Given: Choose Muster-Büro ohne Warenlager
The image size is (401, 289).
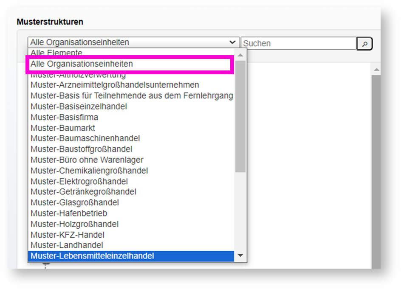Looking at the screenshot, I should point(87,160).
